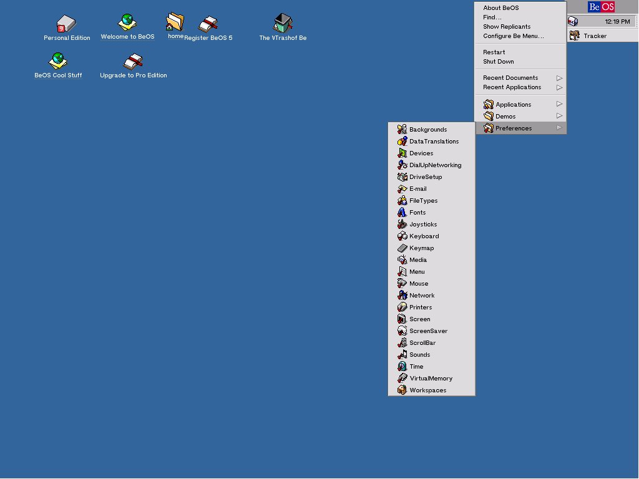
Task: Open the home folder icon
Action: click(x=175, y=22)
